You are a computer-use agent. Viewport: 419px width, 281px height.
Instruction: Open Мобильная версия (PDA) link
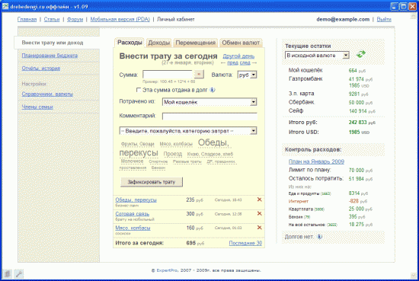120,19
